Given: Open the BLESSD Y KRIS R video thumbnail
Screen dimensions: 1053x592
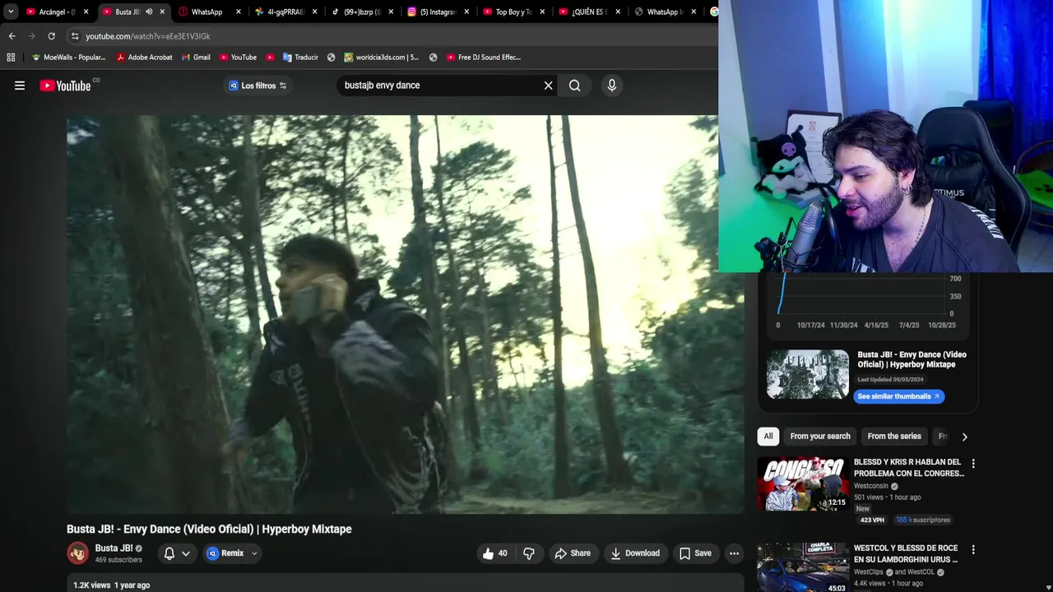Looking at the screenshot, I should (803, 483).
